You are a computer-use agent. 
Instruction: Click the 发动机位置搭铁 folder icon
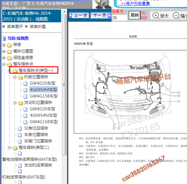click(20, 103)
